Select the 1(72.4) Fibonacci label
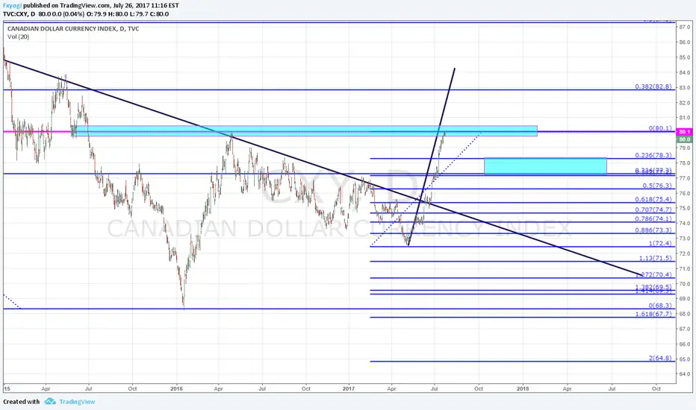This screenshot has height=410, width=696. point(660,243)
